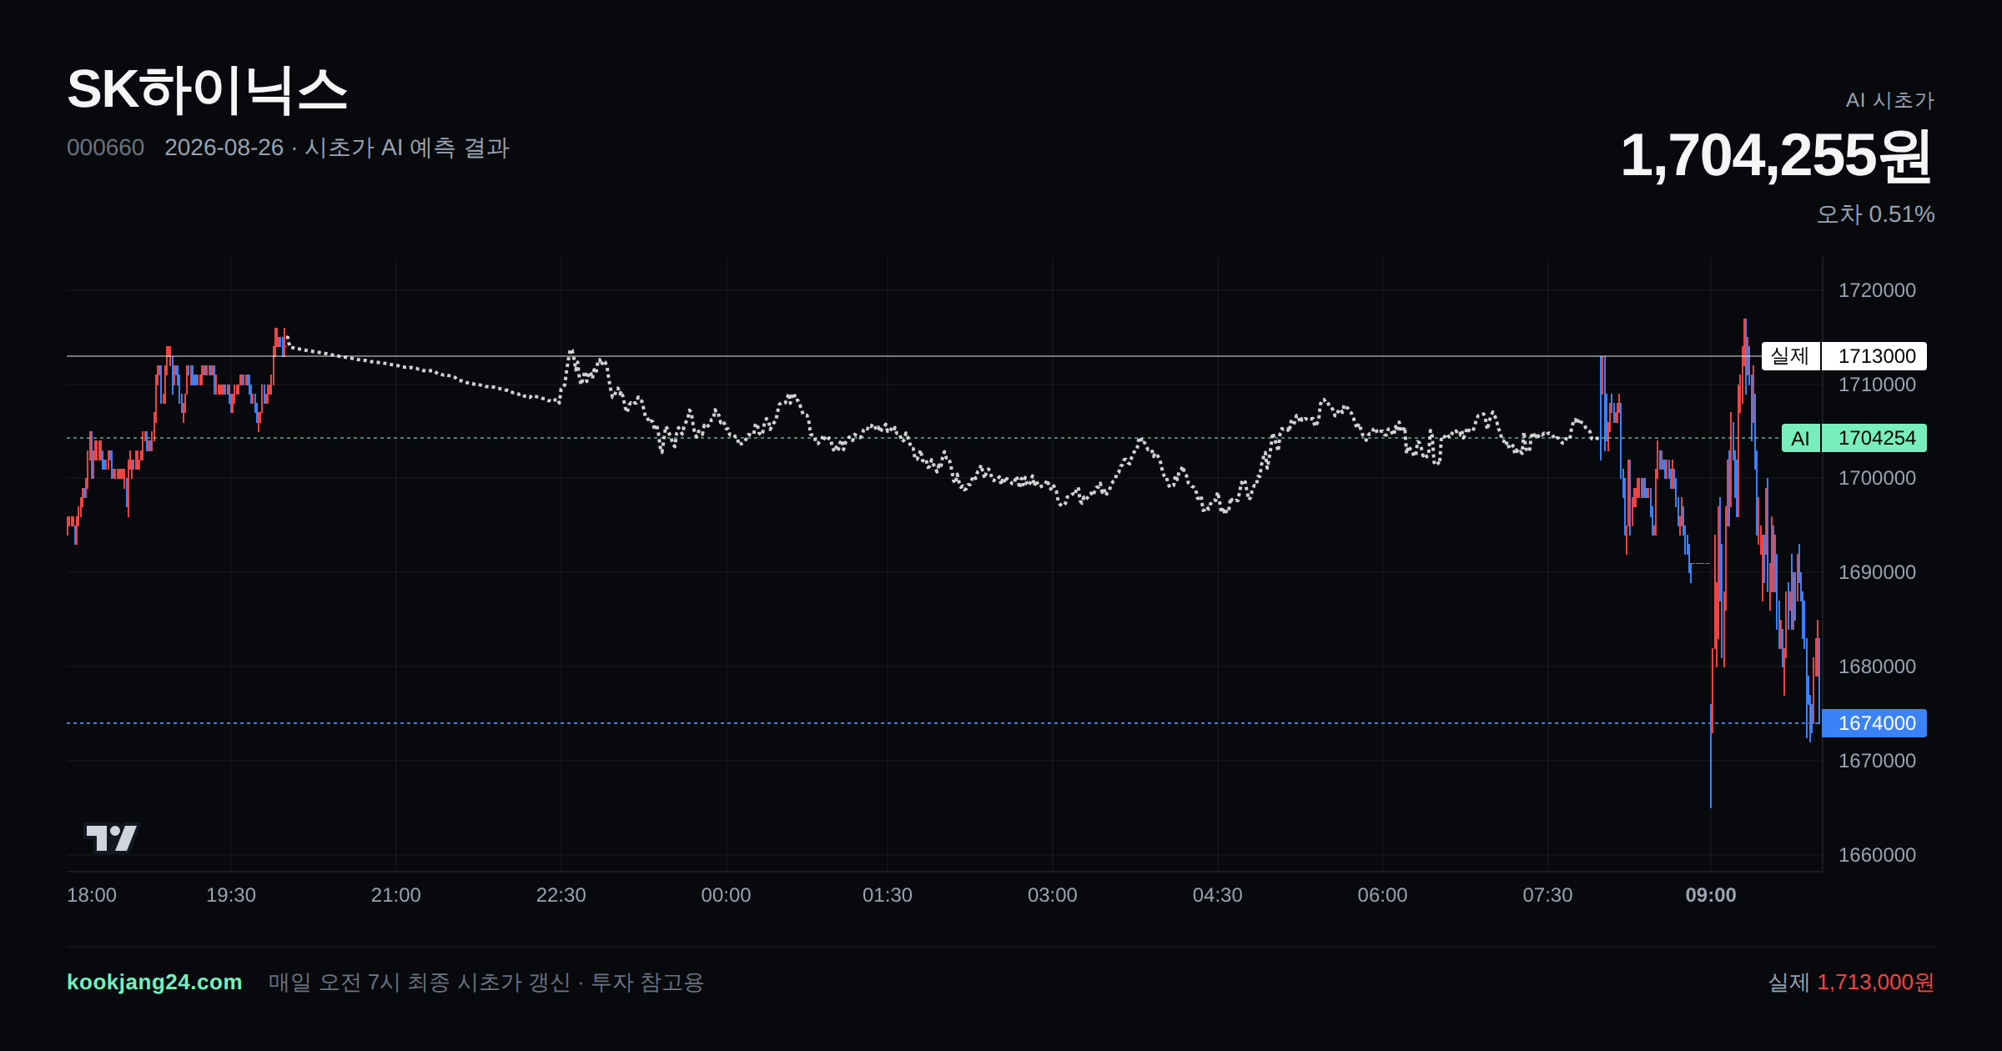Open the kookjang24.com link

click(x=154, y=982)
